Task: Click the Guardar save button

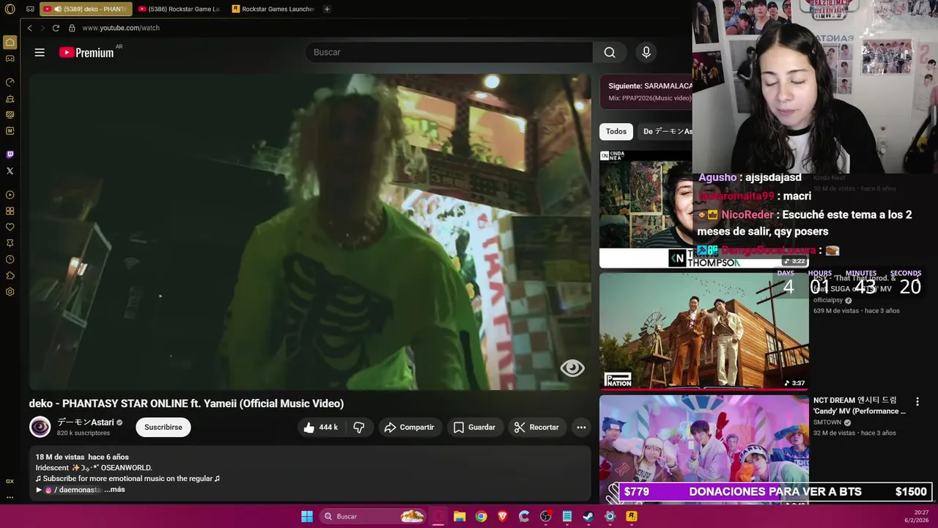Action: pyautogui.click(x=474, y=427)
